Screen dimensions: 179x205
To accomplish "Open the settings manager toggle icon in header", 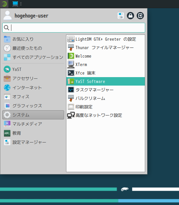I will (121, 16).
